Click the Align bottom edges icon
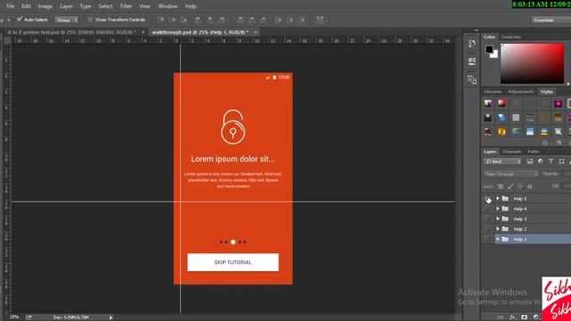This screenshot has height=321, width=571. point(184,20)
